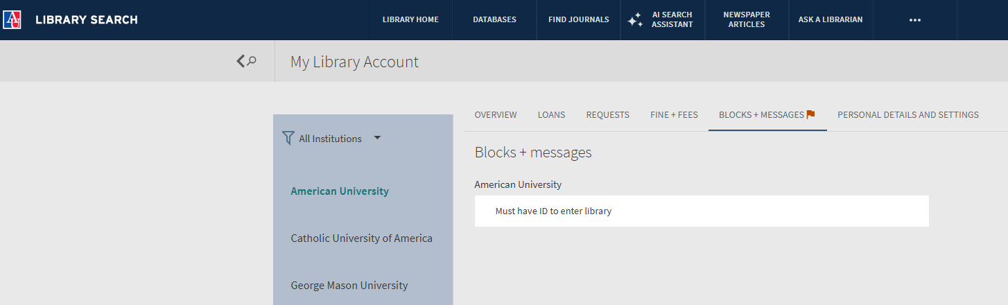Image resolution: width=1008 pixels, height=305 pixels.
Task: Click the filter funnel icon
Action: pos(288,138)
